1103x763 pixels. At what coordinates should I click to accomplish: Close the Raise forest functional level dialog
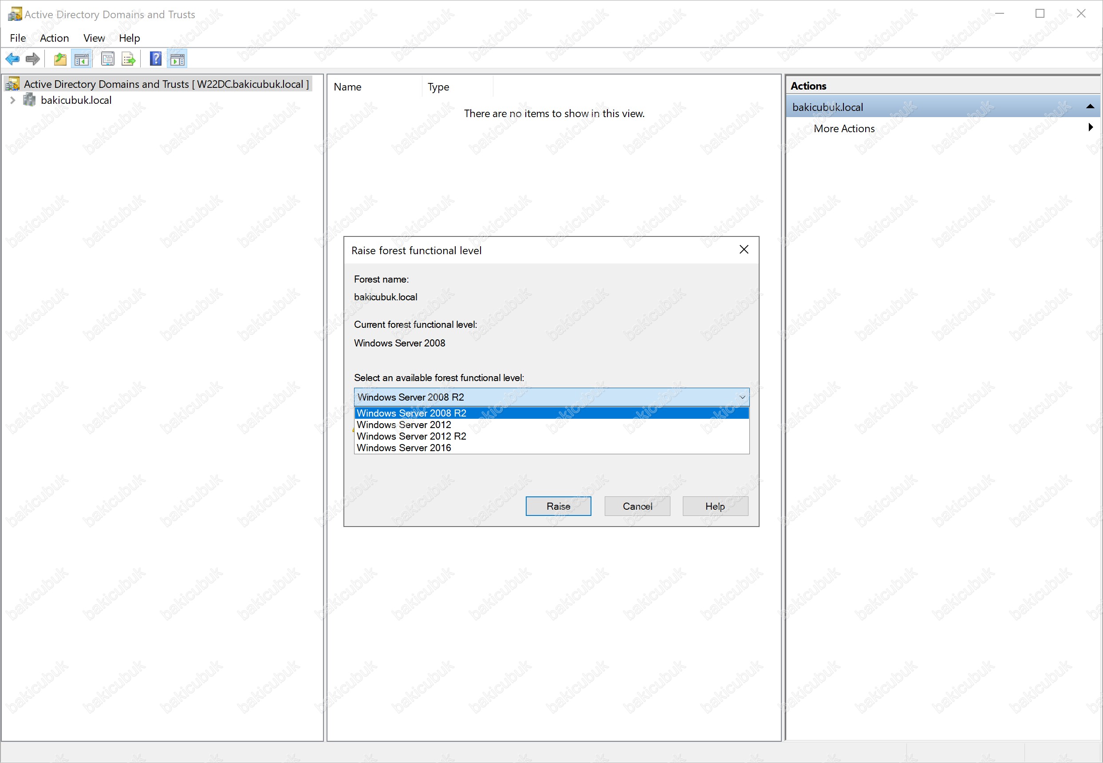point(744,250)
